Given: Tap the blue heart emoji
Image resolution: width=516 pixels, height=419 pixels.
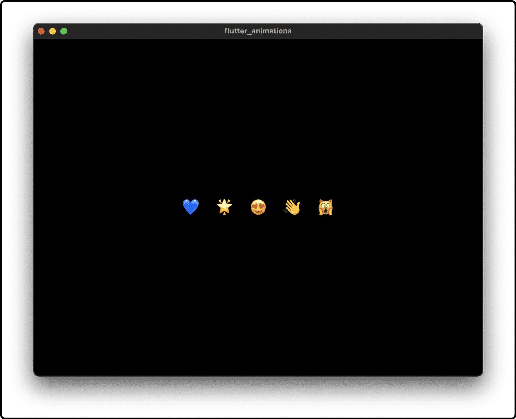Looking at the screenshot, I should pyautogui.click(x=191, y=207).
